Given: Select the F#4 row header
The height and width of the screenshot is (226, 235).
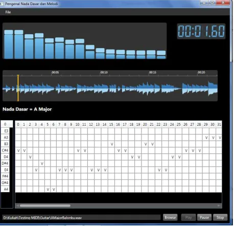Looking at the screenshot, I should (x=5, y=176).
